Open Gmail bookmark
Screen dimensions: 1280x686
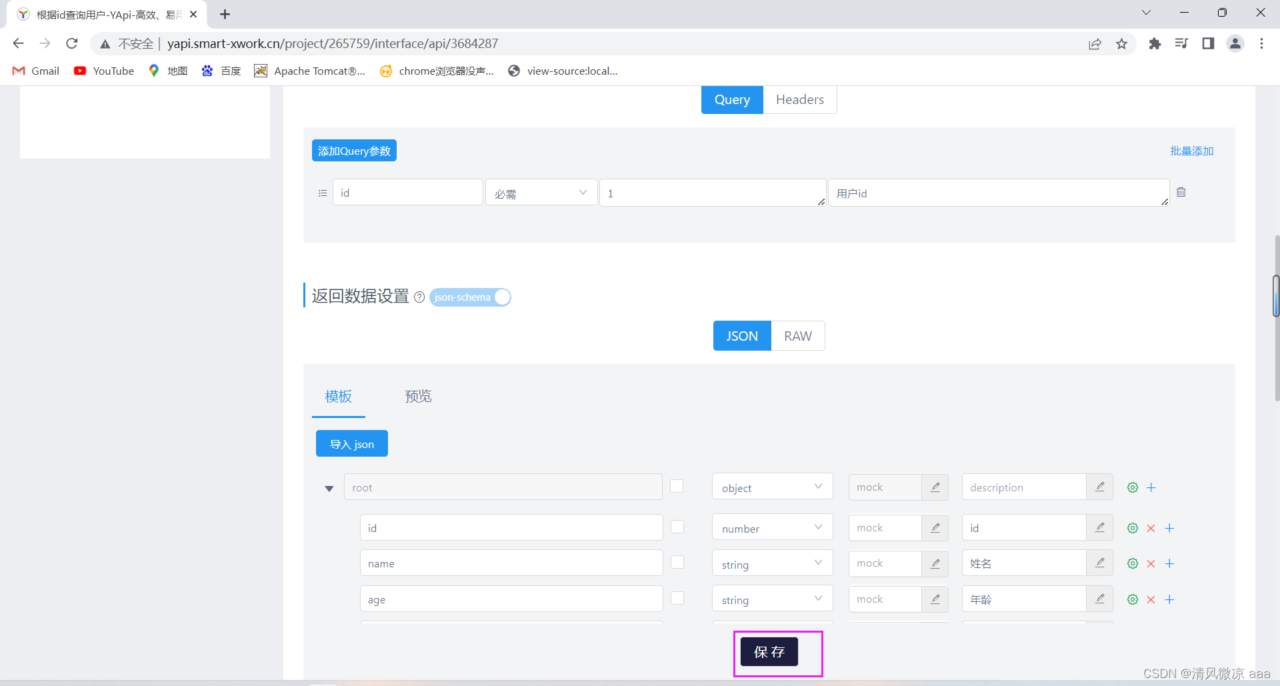pyautogui.click(x=36, y=71)
